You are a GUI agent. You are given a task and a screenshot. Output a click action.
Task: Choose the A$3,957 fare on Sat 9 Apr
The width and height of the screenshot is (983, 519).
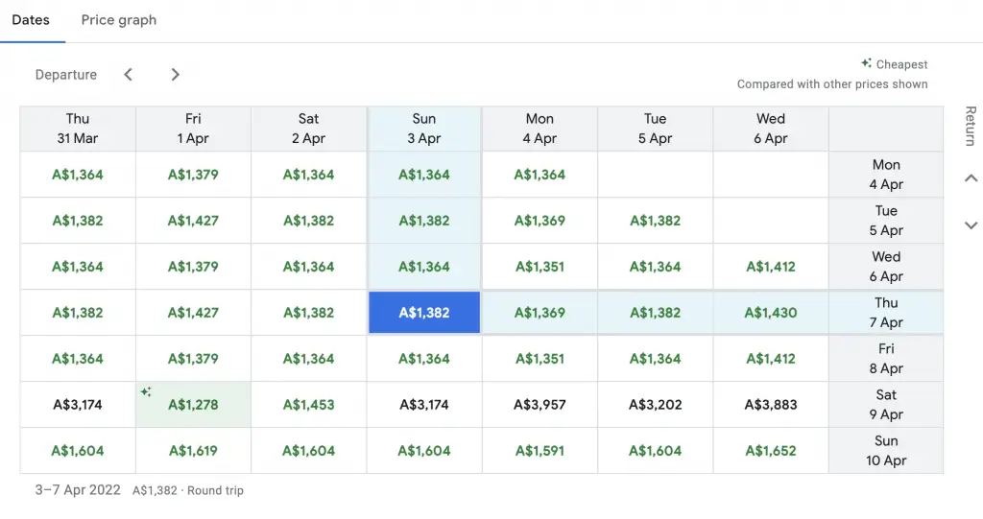(x=539, y=405)
